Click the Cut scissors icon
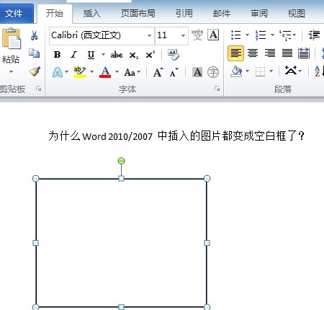This screenshot has width=324, height=310. 34,35
